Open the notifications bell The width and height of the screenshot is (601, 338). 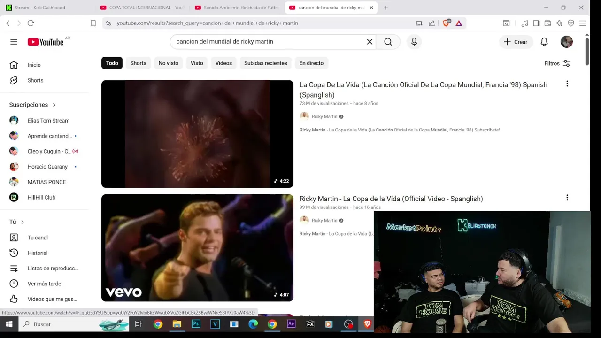point(544,42)
